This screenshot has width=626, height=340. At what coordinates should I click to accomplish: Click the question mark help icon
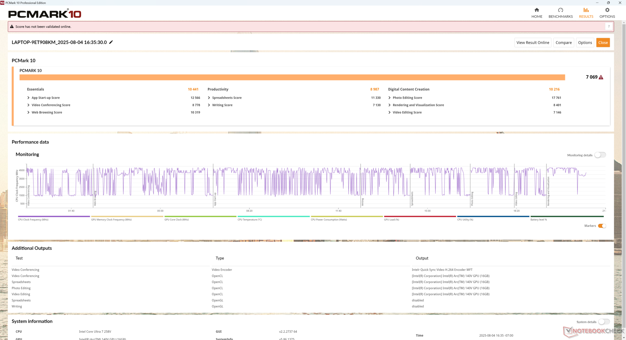coord(609,27)
